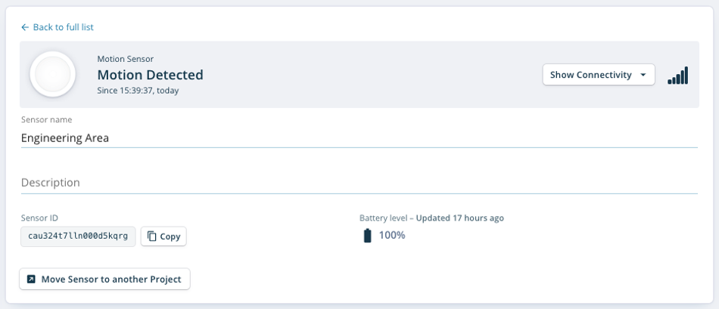Click the Sensor ID label
Screen dimensions: 719x309
tap(39, 218)
